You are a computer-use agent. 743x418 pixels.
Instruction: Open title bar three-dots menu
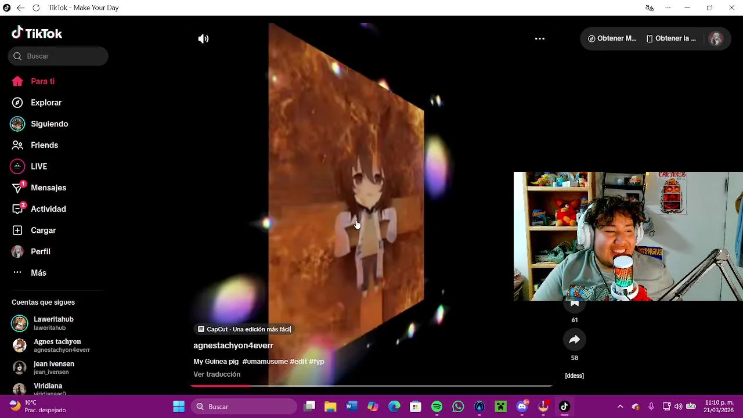(x=668, y=8)
